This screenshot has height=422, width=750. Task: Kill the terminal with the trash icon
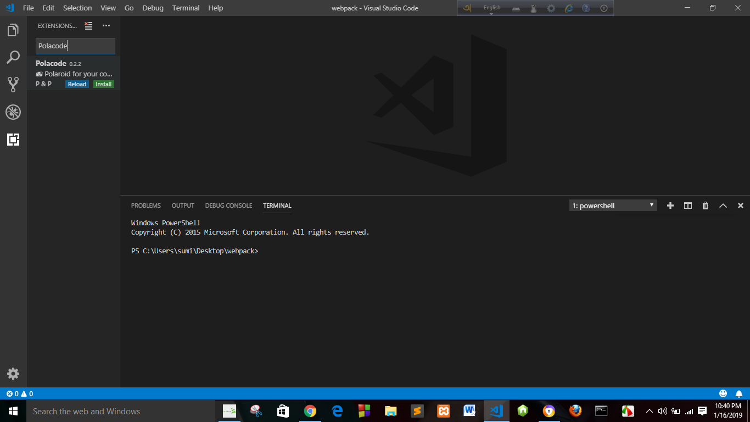pyautogui.click(x=705, y=205)
